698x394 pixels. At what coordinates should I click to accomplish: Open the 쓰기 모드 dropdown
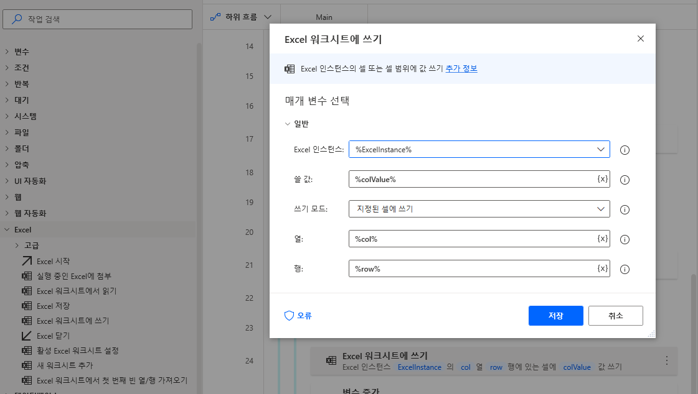coord(600,209)
